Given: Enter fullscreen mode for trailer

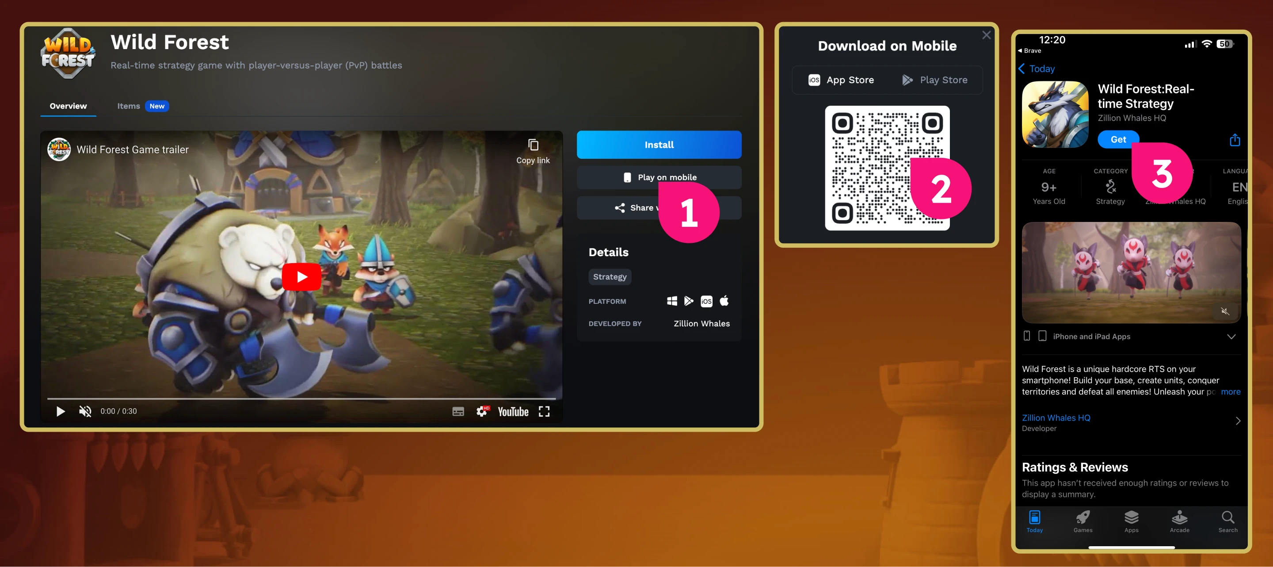Looking at the screenshot, I should click(544, 411).
